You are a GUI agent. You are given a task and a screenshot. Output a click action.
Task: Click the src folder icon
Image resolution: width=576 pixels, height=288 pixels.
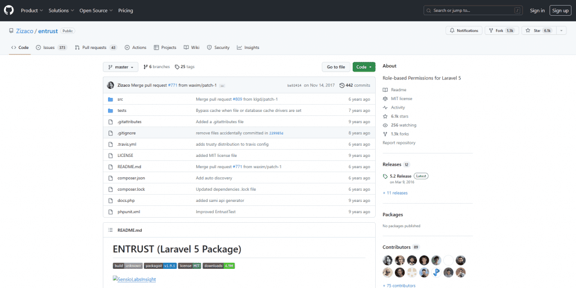(110, 100)
